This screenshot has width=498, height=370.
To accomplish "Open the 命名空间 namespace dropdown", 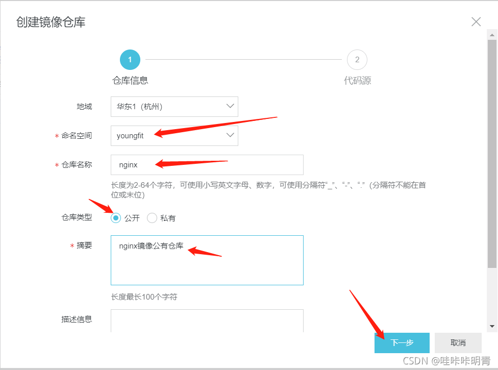I will (175, 135).
